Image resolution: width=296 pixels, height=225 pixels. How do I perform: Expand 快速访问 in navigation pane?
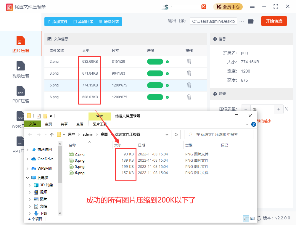pyautogui.click(x=28, y=150)
